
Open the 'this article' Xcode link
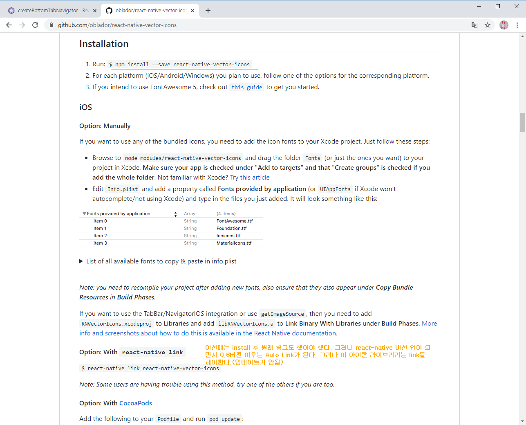click(x=255, y=177)
